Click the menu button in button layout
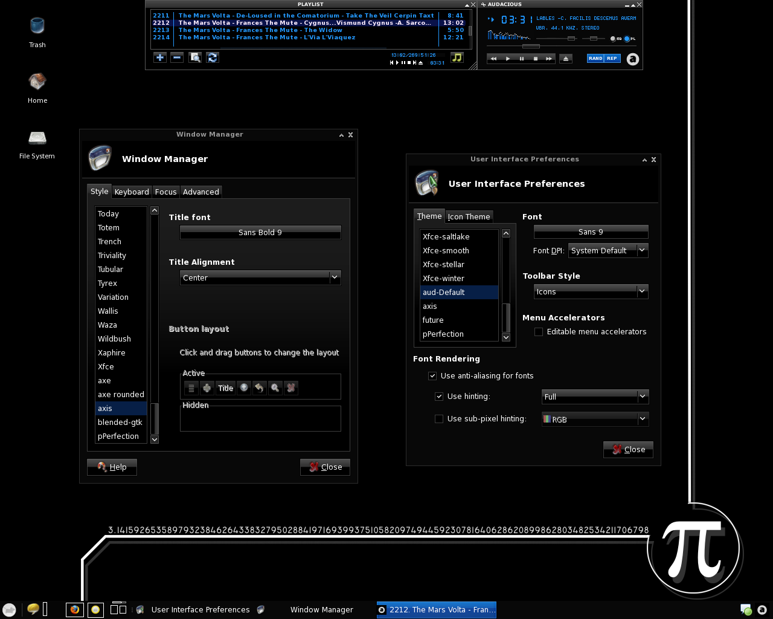The image size is (773, 619). tap(191, 388)
